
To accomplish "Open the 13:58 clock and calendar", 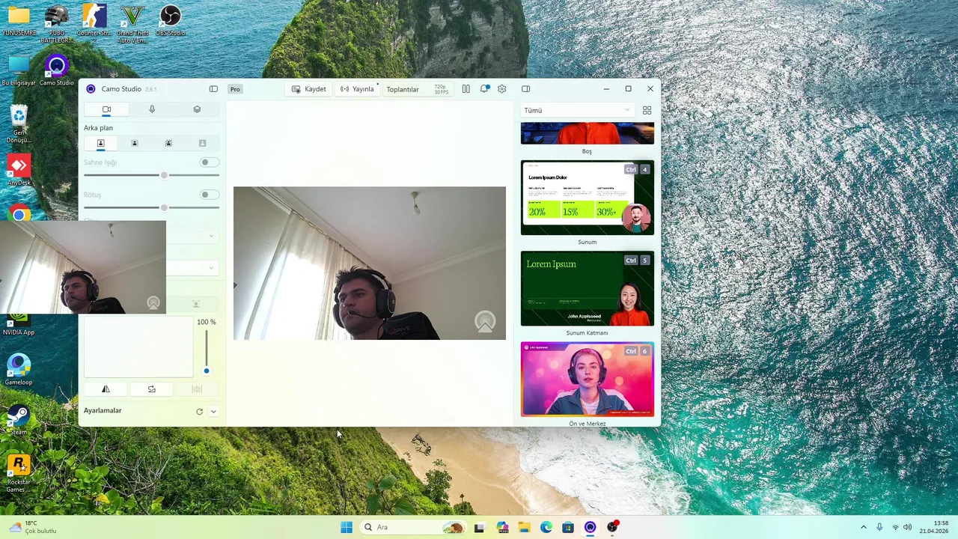I will pyautogui.click(x=935, y=527).
